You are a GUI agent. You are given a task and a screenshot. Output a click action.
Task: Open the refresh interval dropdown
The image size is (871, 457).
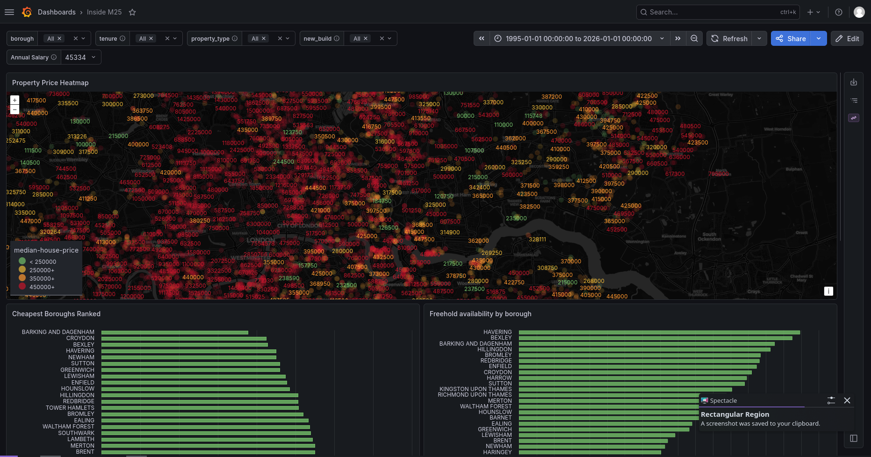tap(759, 38)
